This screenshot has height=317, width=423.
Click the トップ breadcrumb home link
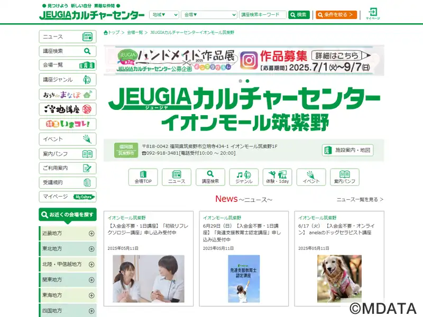coord(112,32)
